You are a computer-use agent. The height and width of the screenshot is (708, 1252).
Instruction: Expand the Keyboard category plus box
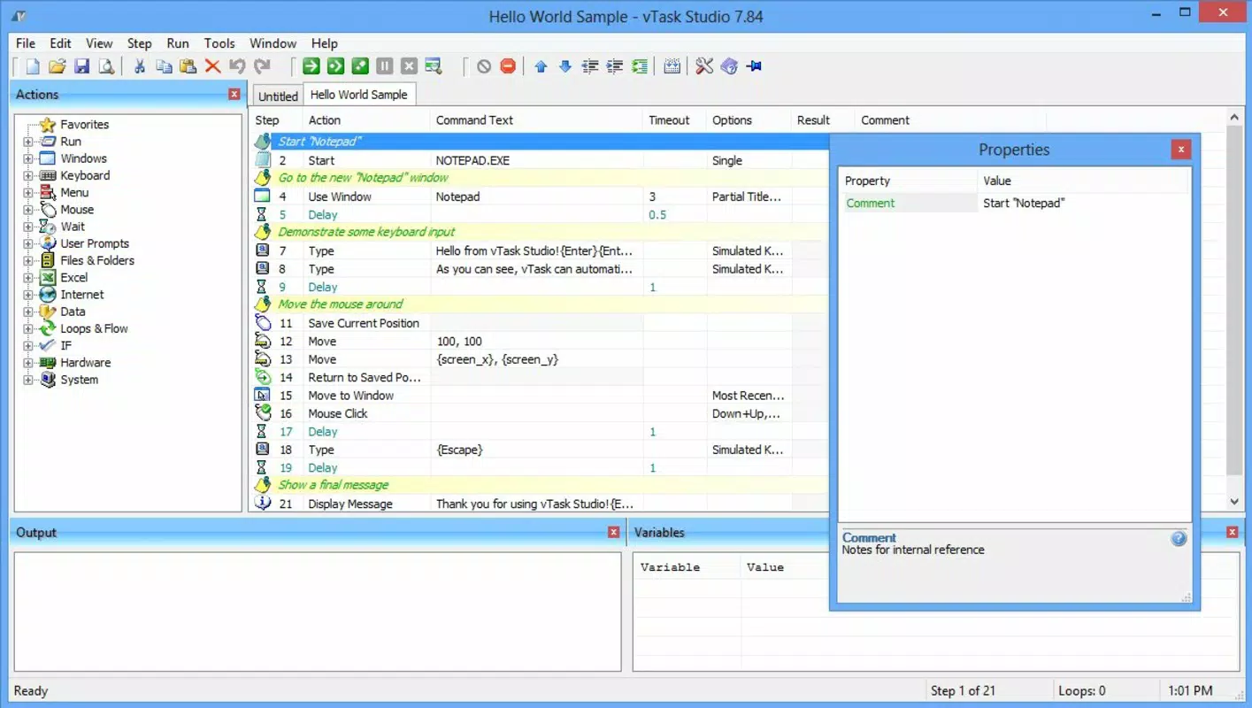[28, 175]
